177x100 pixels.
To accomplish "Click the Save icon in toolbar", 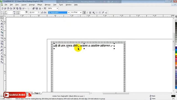I will click(8, 8).
